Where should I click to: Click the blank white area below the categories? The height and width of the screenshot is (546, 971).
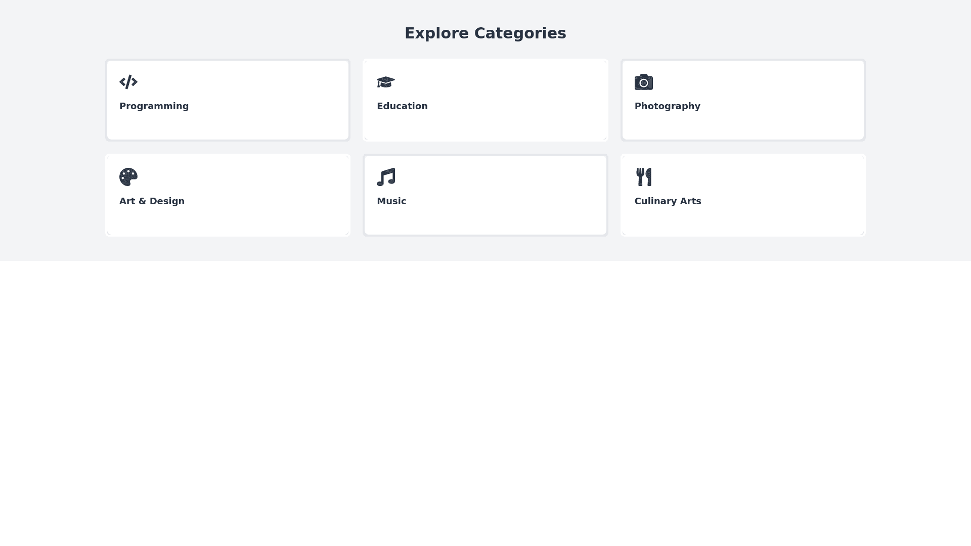pyautogui.click(x=485, y=394)
